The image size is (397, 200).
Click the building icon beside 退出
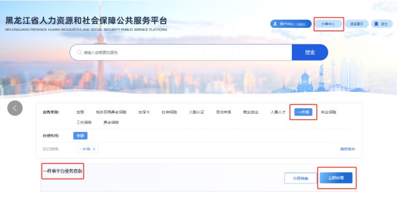pos(376,24)
